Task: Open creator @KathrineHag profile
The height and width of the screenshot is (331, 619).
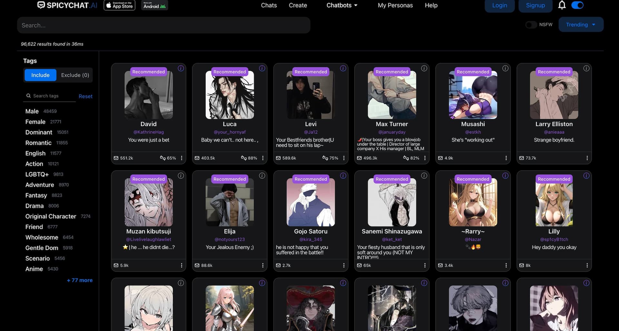Action: (x=149, y=132)
